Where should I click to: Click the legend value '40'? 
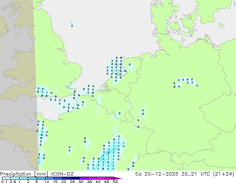pyautogui.click(x=98, y=182)
